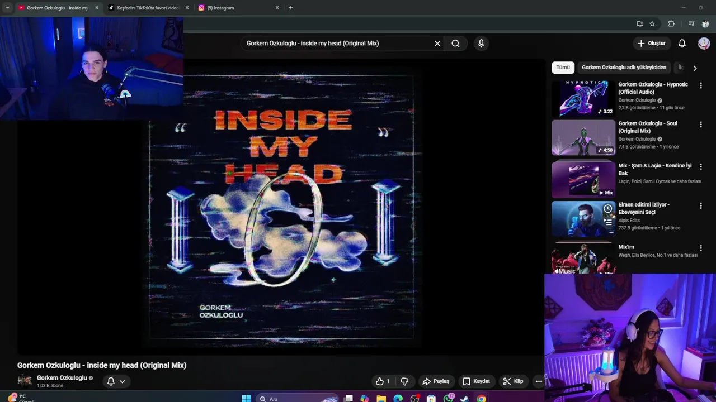Toggle the channel notification bell

point(111,381)
